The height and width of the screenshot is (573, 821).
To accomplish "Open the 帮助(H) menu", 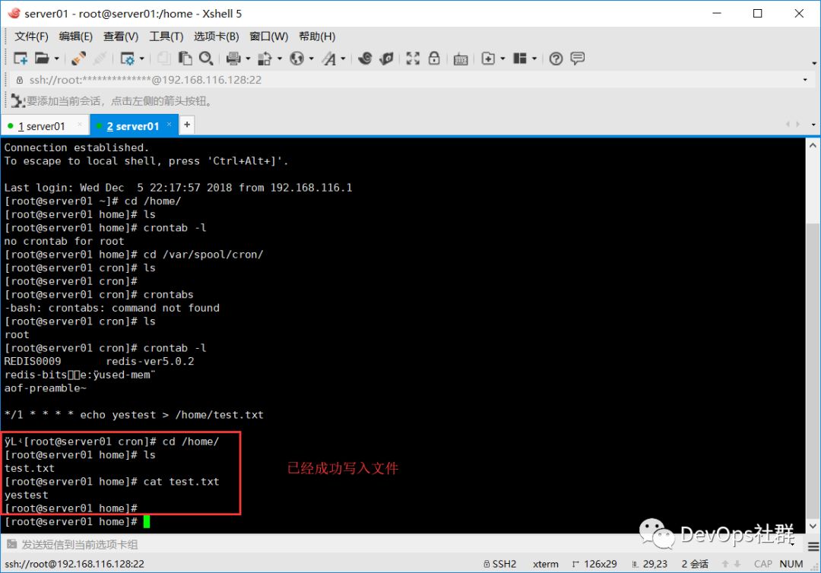I will [x=317, y=36].
